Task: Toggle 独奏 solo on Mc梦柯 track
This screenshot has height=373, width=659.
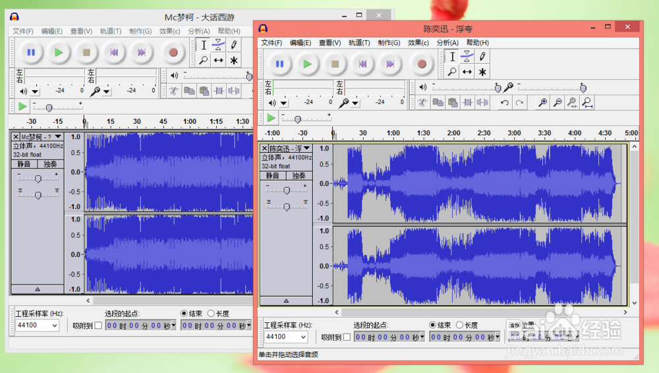Action: pos(50,164)
